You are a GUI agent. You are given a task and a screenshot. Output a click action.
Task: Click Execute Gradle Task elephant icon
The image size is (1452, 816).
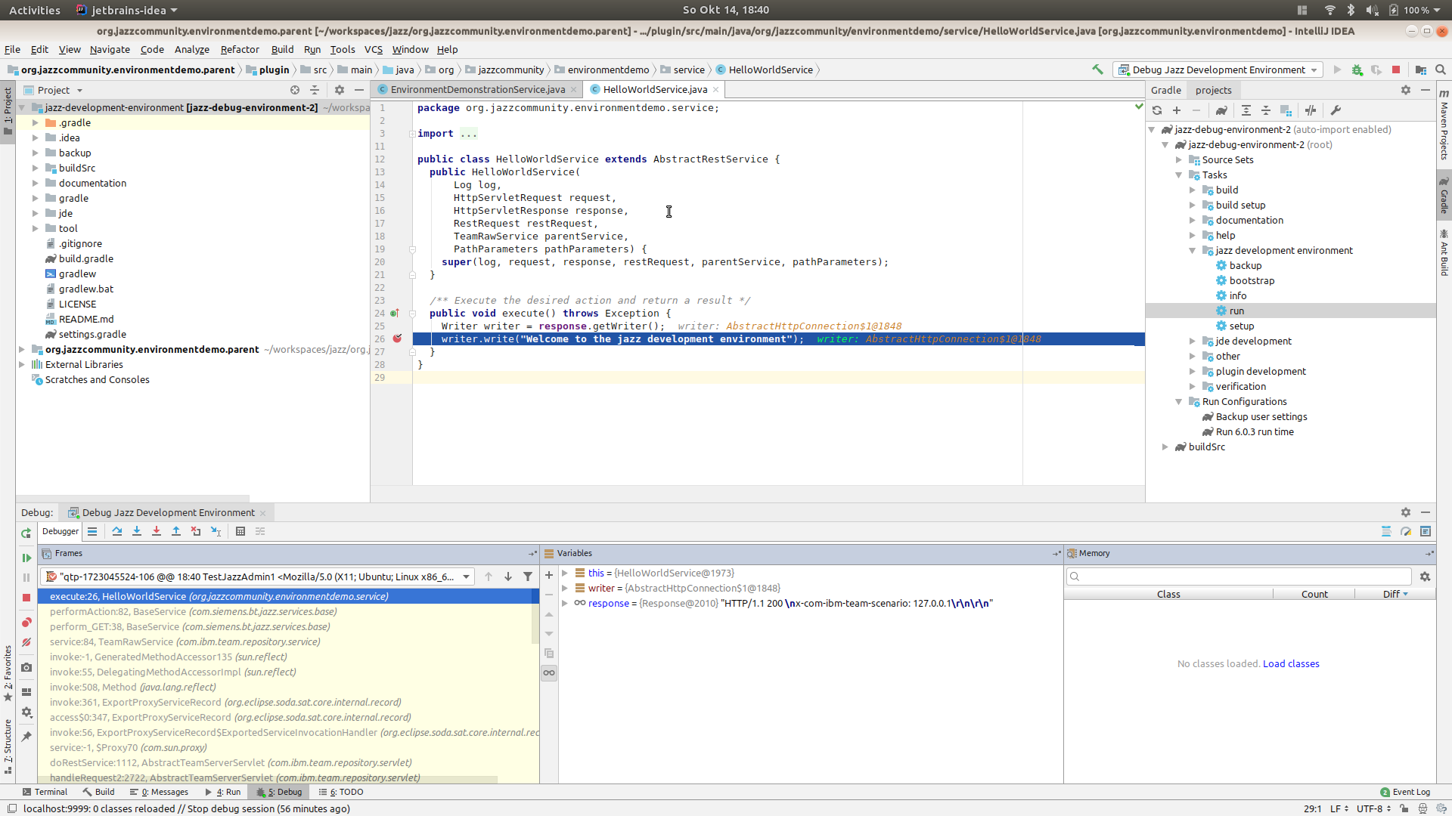(x=1221, y=110)
